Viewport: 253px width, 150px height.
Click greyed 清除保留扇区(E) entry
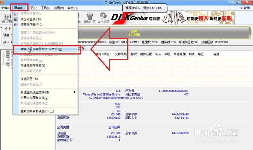pos(31,38)
